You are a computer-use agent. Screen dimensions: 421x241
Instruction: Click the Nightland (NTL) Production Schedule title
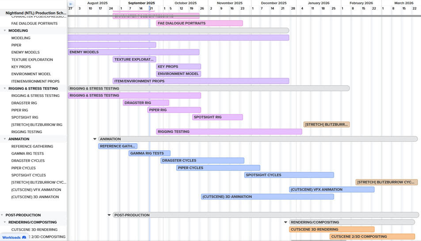coord(35,13)
